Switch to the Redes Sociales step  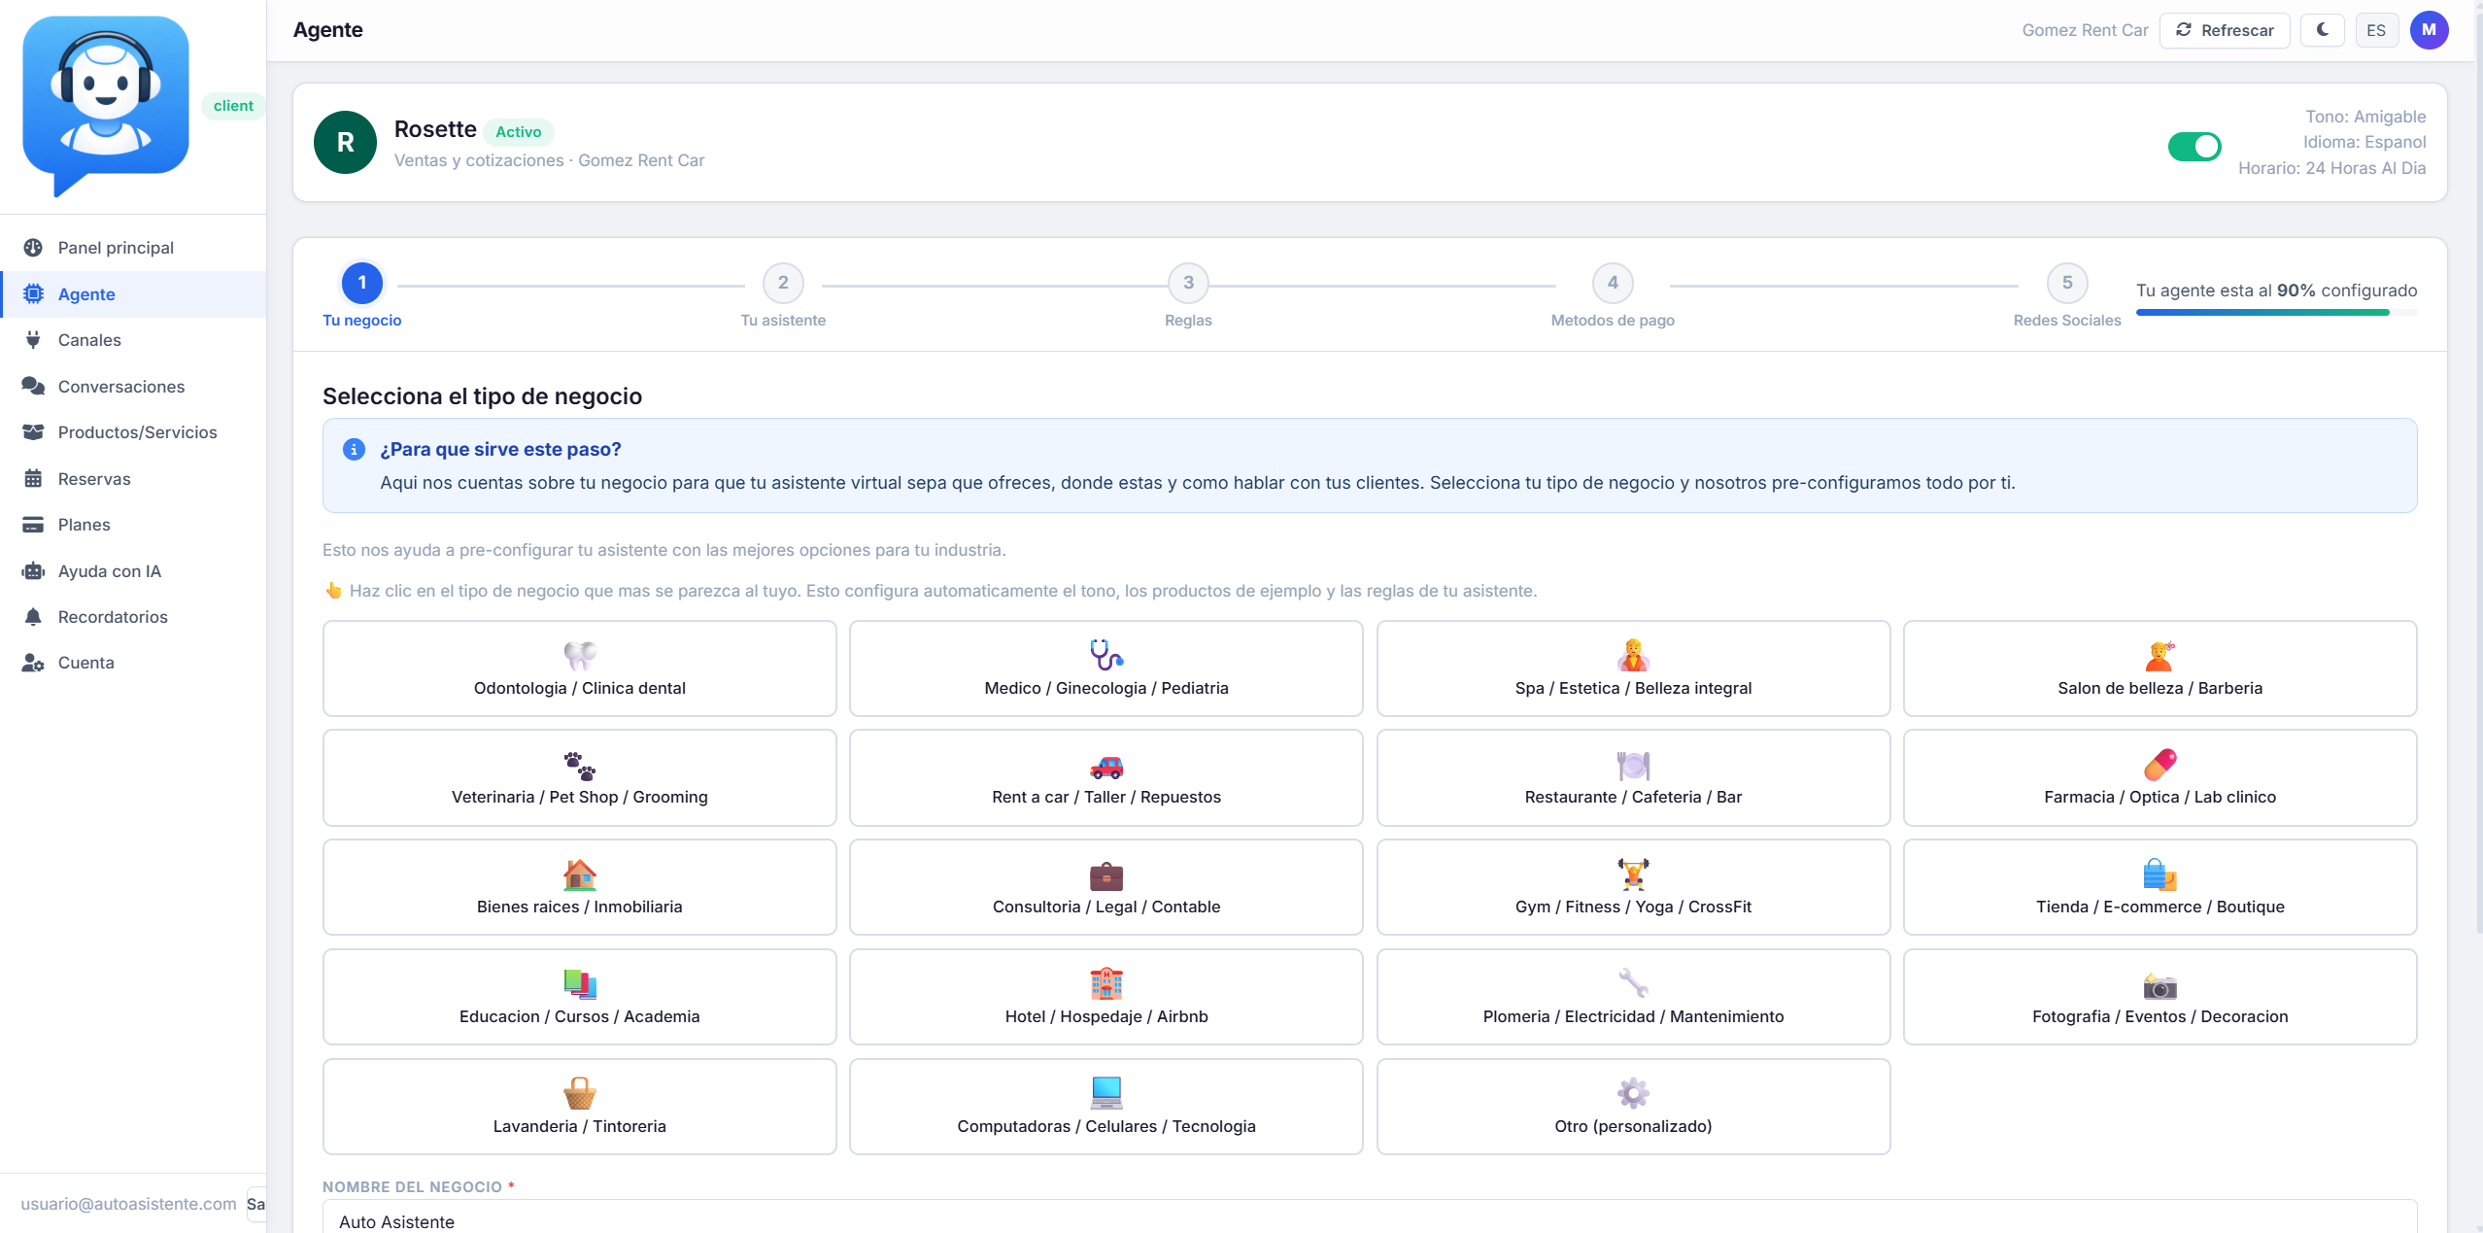pyautogui.click(x=2067, y=284)
